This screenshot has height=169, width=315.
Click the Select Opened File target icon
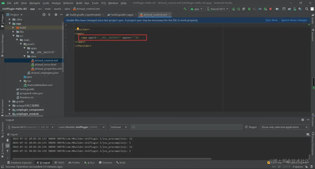click(x=44, y=15)
